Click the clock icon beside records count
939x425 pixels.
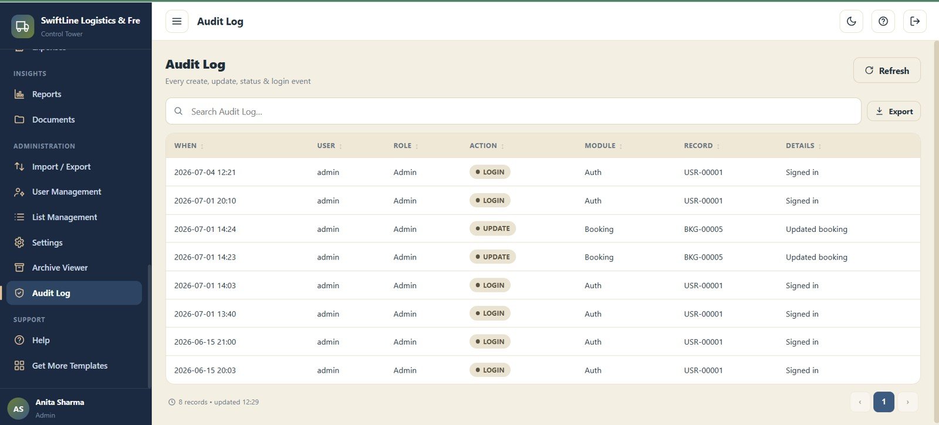172,402
